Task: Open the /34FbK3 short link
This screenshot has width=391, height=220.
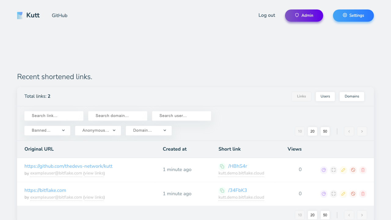Action: [238, 190]
